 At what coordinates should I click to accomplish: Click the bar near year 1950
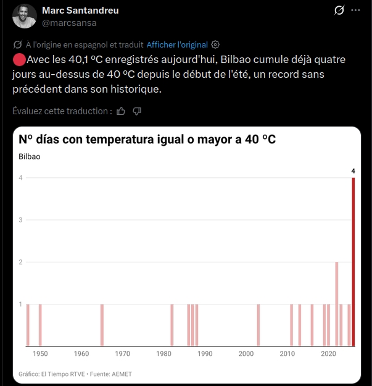pyautogui.click(x=40, y=325)
